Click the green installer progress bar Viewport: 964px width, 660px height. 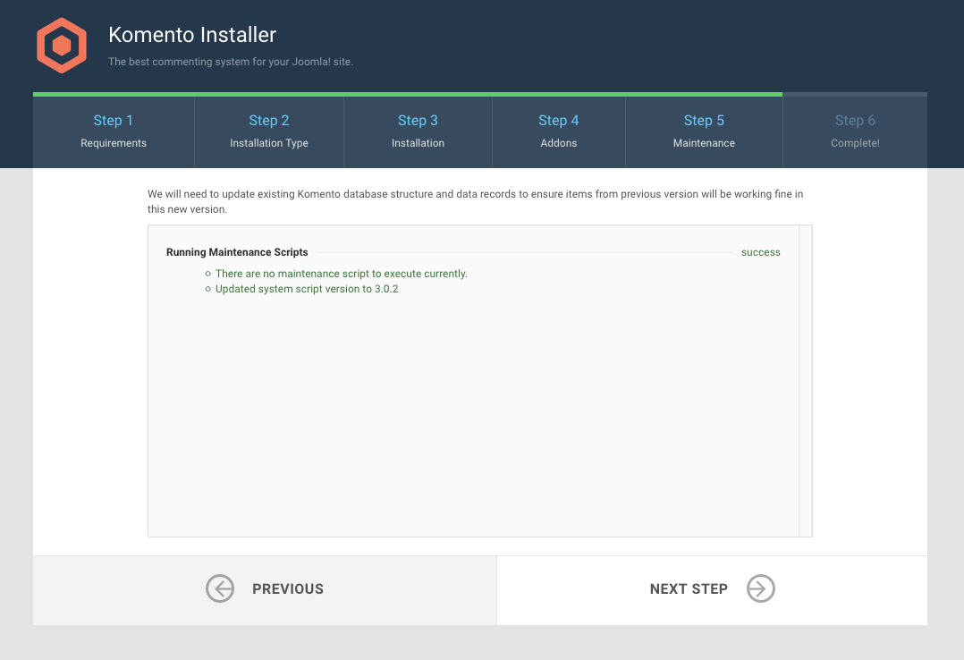pyautogui.click(x=408, y=94)
